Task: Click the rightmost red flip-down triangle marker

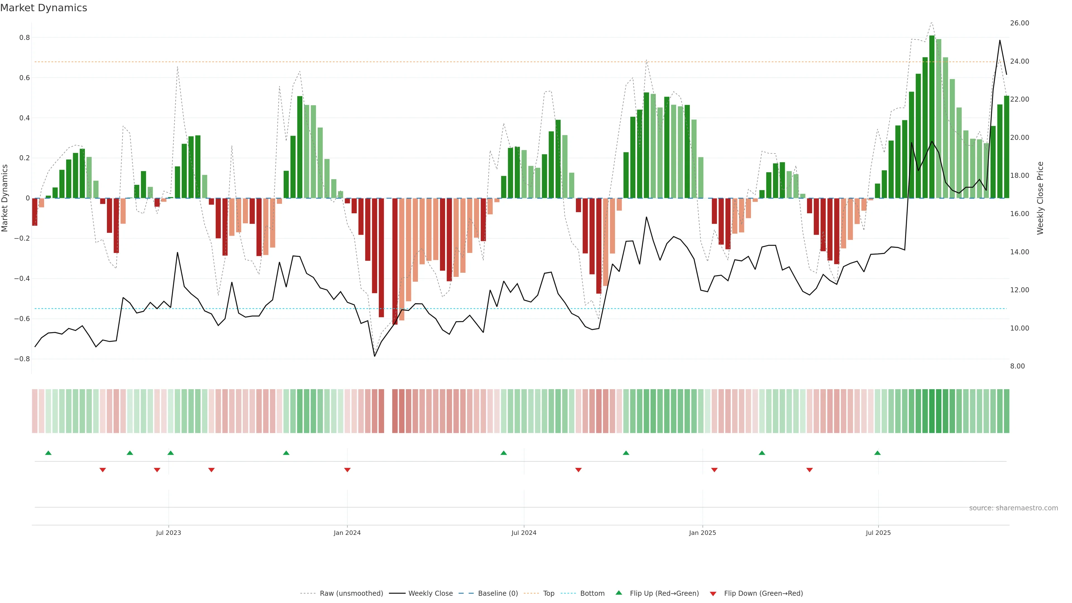Action: click(809, 470)
